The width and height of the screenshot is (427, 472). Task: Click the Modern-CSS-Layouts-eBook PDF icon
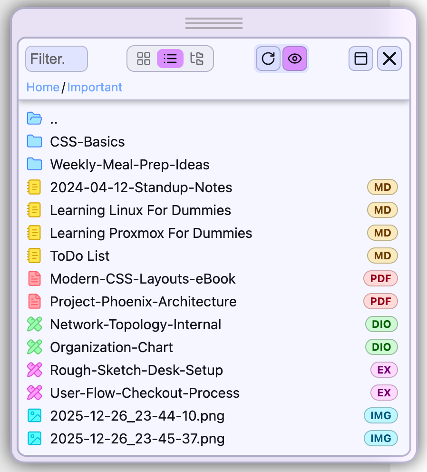pos(34,279)
